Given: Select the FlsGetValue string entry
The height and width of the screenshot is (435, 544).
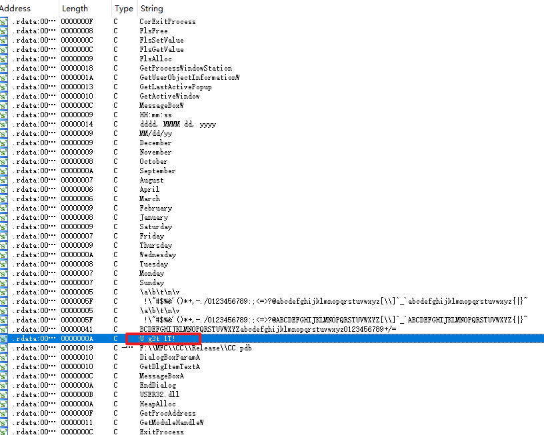Looking at the screenshot, I should [161, 49].
